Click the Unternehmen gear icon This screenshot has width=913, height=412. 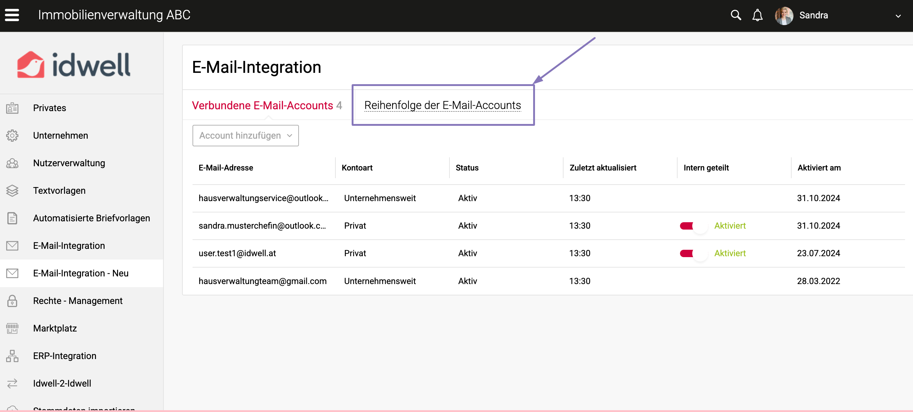click(12, 136)
